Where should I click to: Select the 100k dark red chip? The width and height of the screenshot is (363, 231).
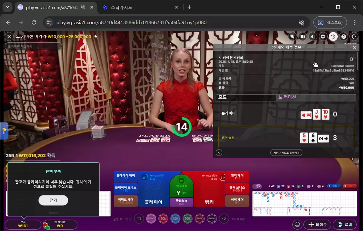click(x=200, y=219)
